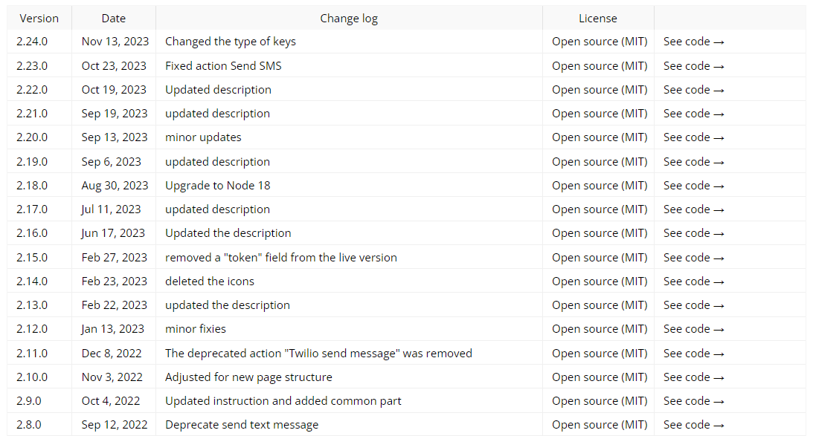Click See code for version 2.17.0
Viewport: 816px width, 436px height.
pyautogui.click(x=693, y=209)
